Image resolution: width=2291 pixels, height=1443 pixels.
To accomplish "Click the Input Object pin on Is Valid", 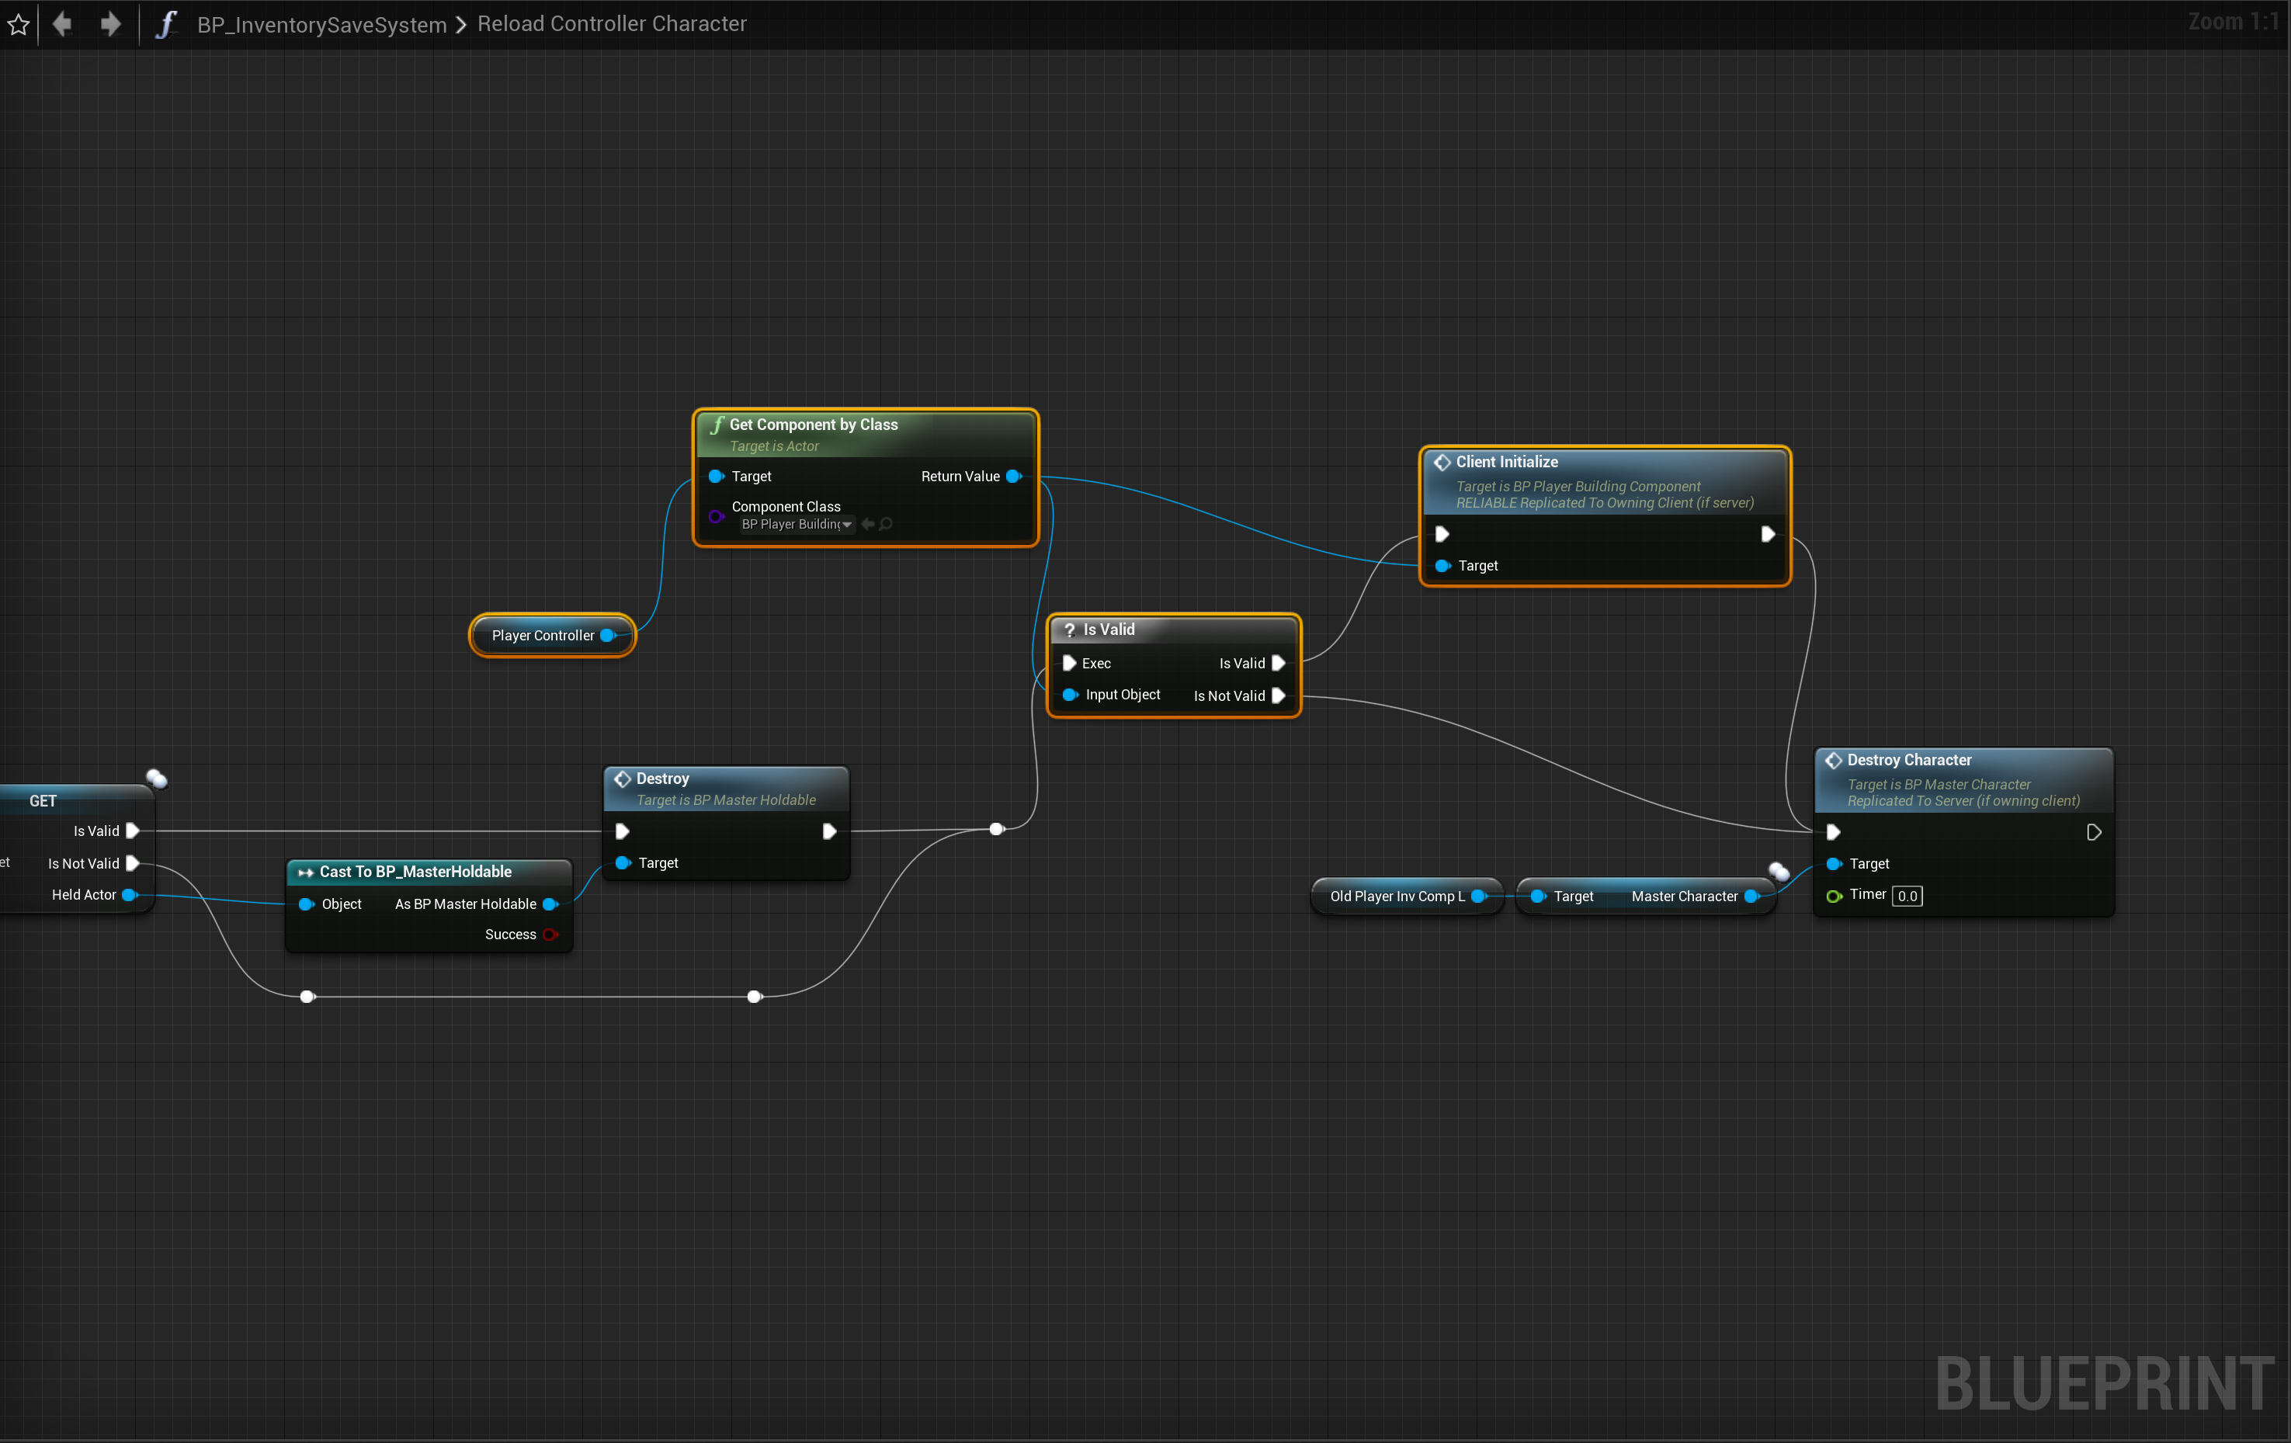I will click(1071, 695).
